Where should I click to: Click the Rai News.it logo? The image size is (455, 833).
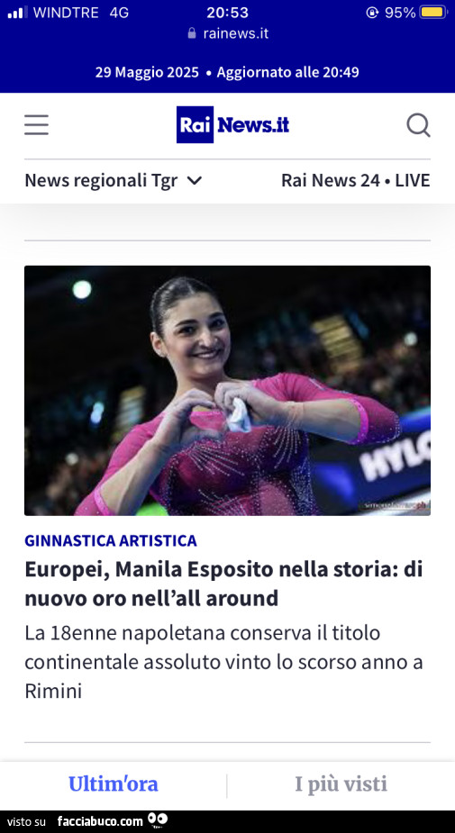(232, 125)
